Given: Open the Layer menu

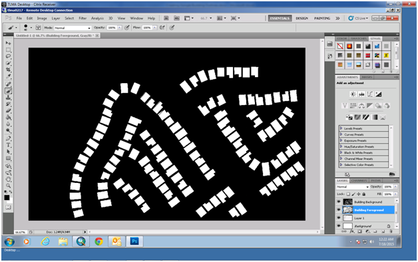Looking at the screenshot, I should (x=56, y=18).
